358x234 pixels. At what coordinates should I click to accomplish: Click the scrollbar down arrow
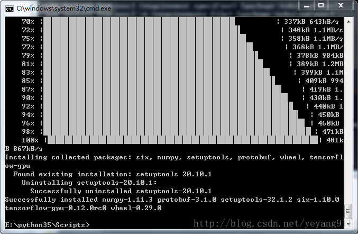pyautogui.click(x=348, y=224)
